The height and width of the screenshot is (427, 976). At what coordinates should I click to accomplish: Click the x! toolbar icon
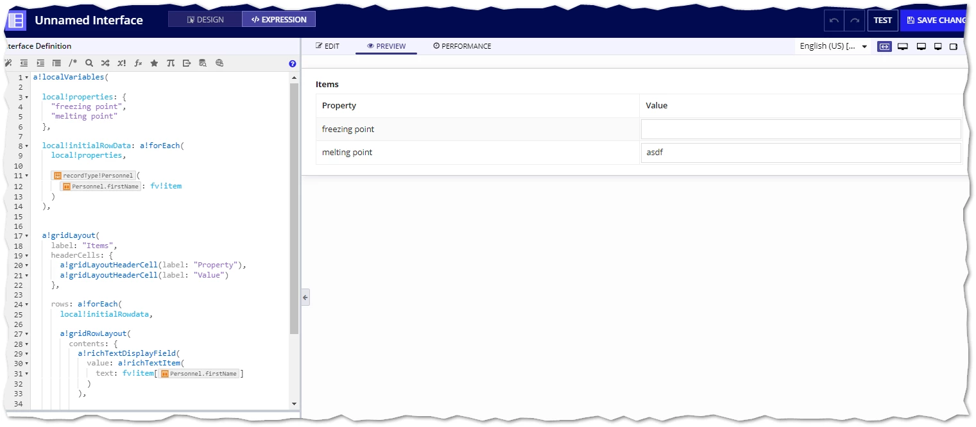(121, 63)
